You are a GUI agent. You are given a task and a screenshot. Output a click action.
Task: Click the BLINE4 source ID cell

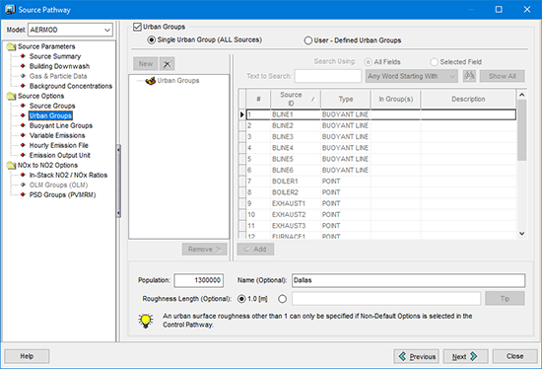pos(296,148)
